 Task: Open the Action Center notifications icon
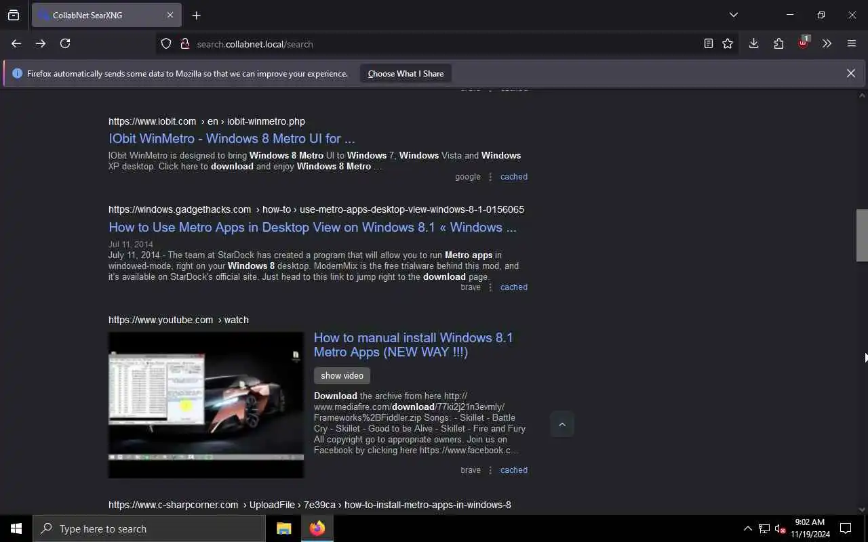[x=846, y=528]
